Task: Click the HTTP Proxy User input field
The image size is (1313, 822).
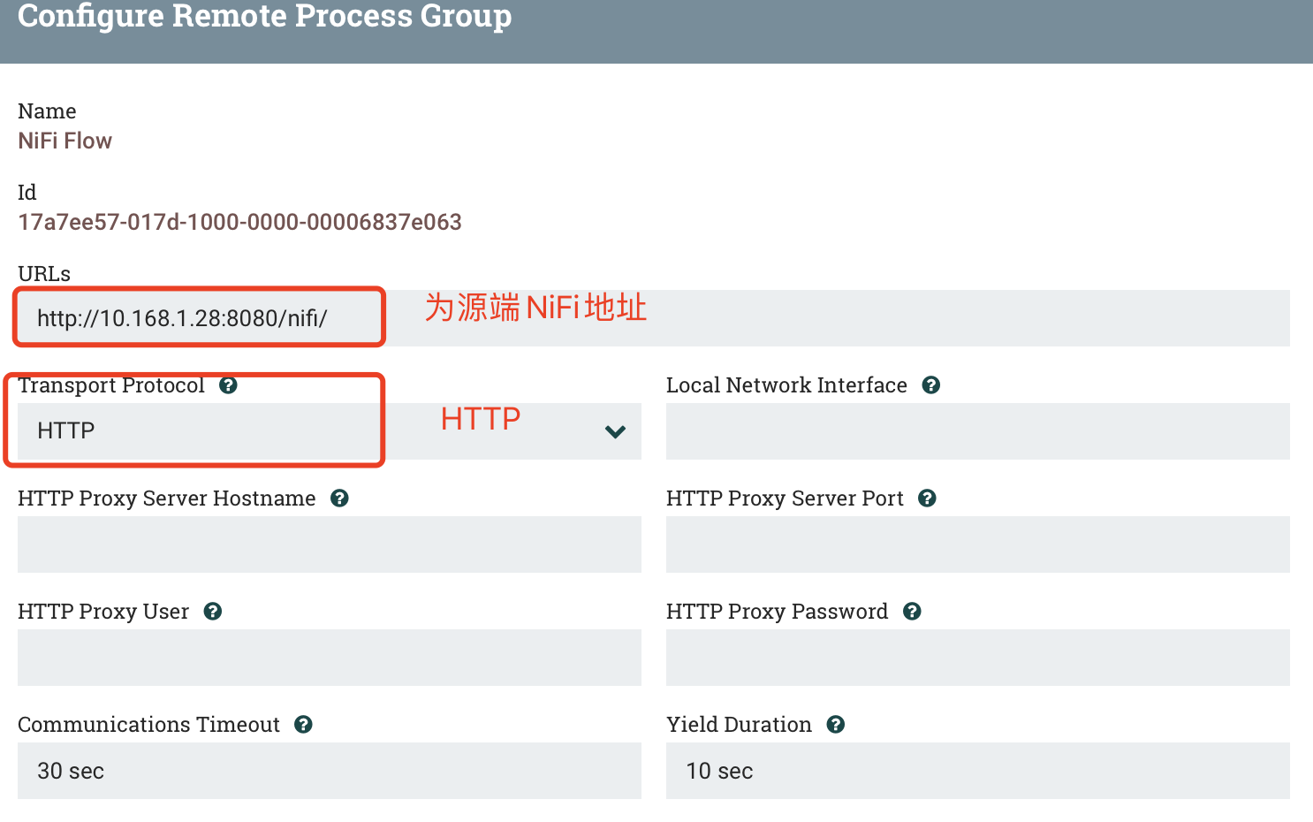Action: click(x=330, y=658)
